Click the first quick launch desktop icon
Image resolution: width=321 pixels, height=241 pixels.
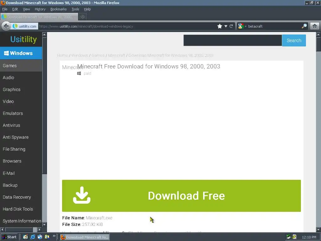(x=26, y=237)
